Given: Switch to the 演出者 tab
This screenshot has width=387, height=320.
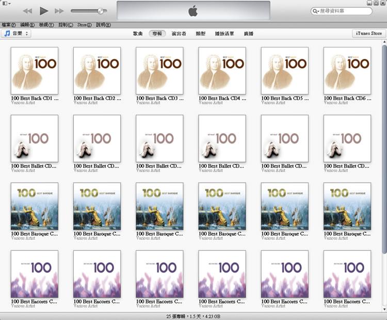Looking at the screenshot, I should pyautogui.click(x=179, y=34).
